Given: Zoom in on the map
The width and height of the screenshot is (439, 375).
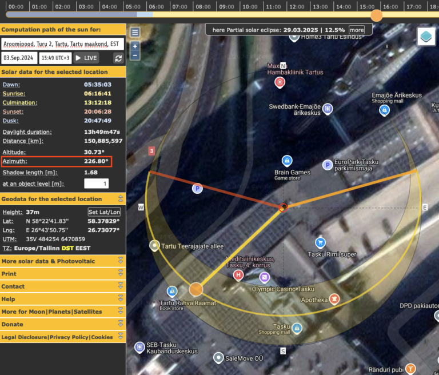Looking at the screenshot, I should [135, 46].
